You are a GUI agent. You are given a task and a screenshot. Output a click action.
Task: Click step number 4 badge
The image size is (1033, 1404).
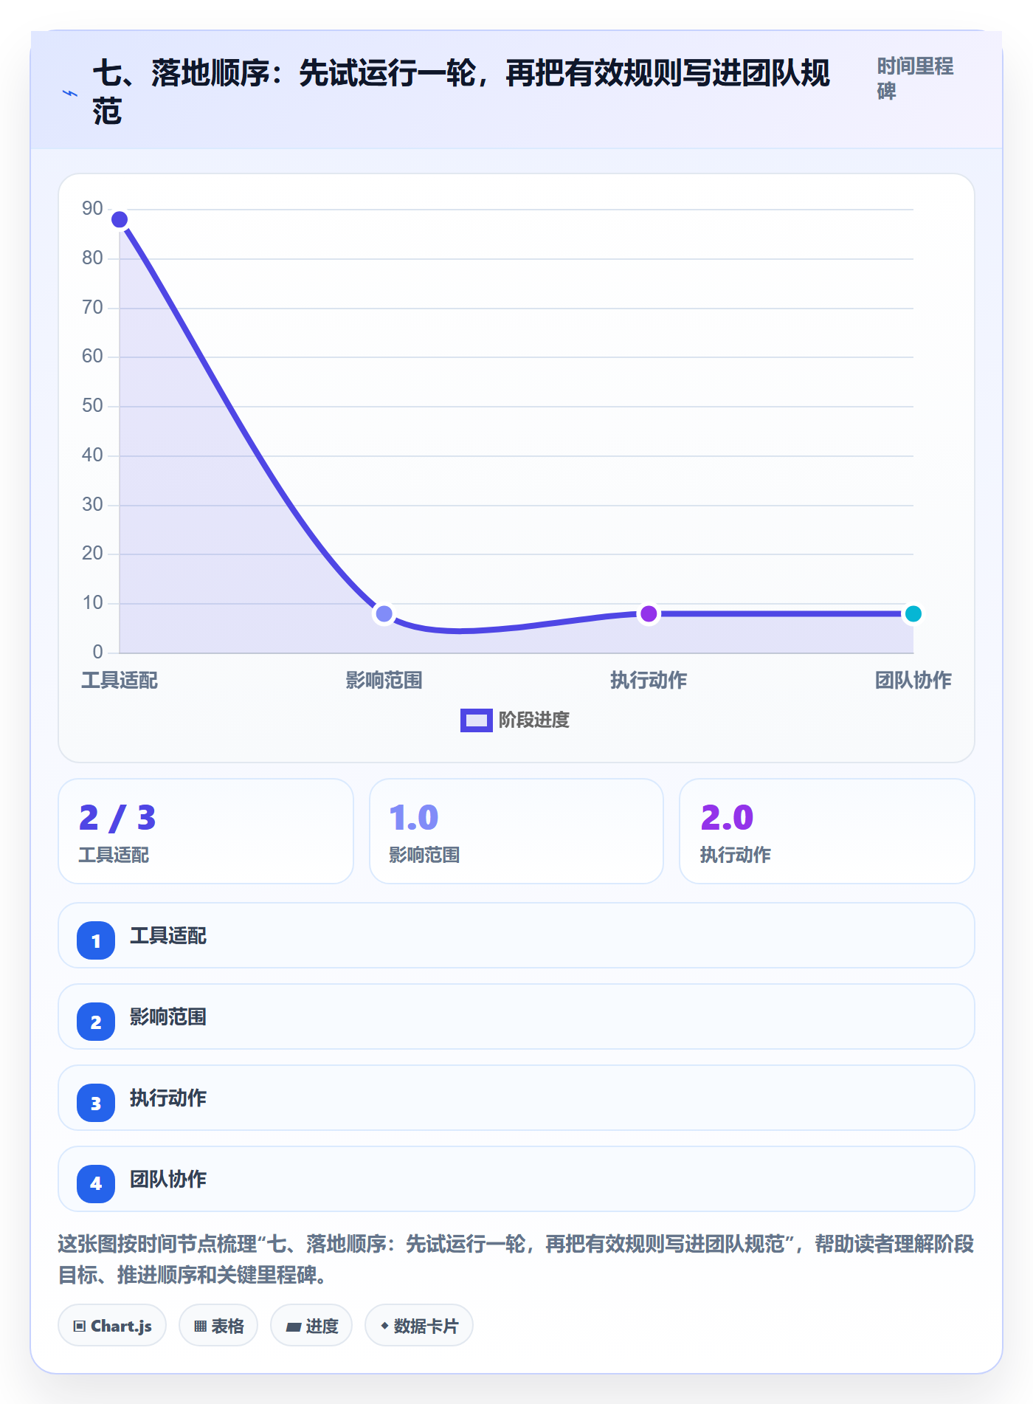(x=96, y=1184)
